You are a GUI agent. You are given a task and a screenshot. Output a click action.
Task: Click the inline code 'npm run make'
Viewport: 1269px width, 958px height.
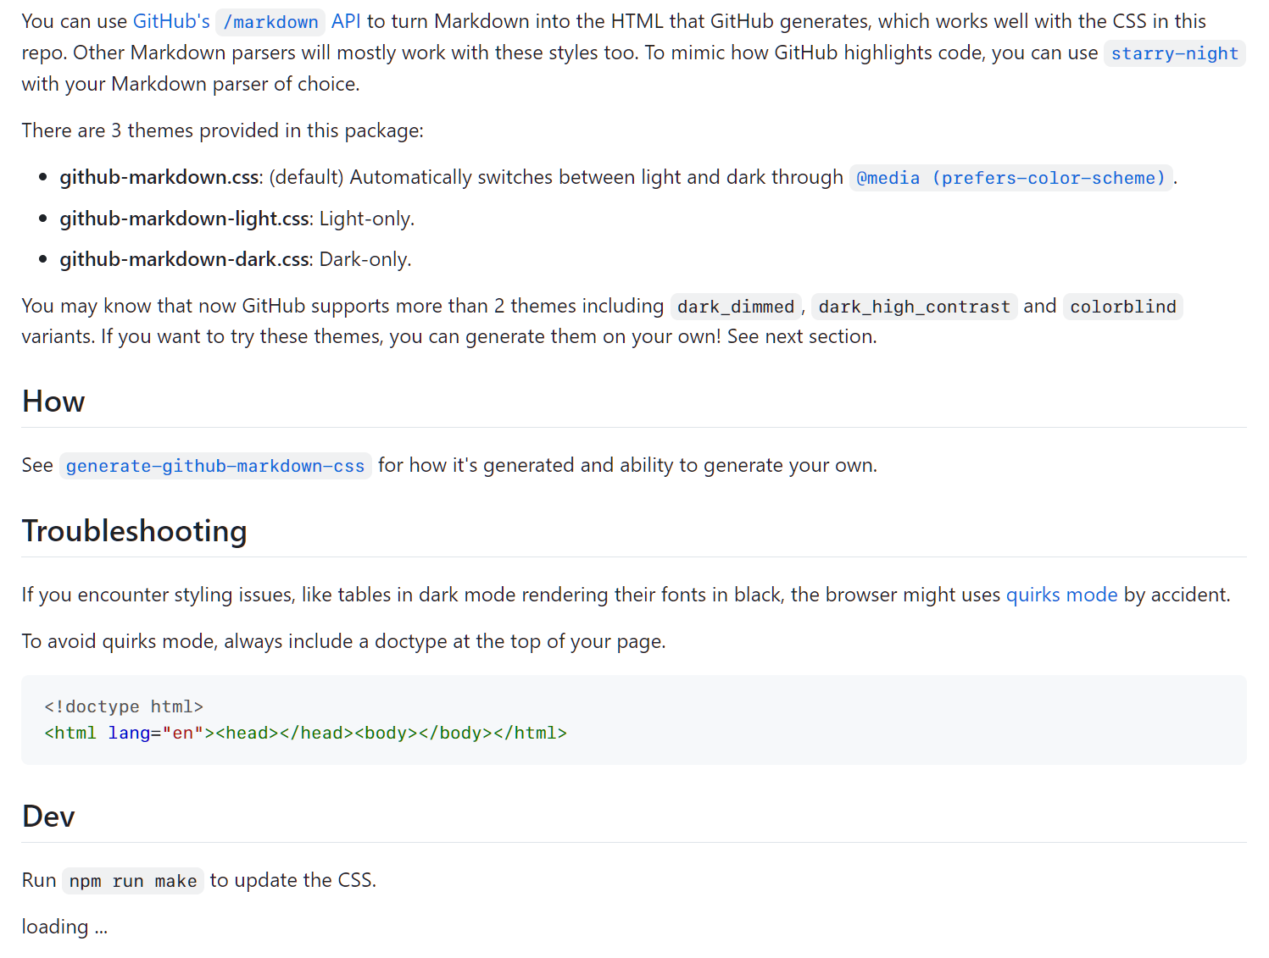point(133,881)
